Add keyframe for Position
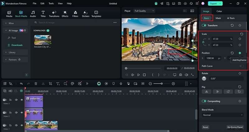 click(x=240, y=53)
